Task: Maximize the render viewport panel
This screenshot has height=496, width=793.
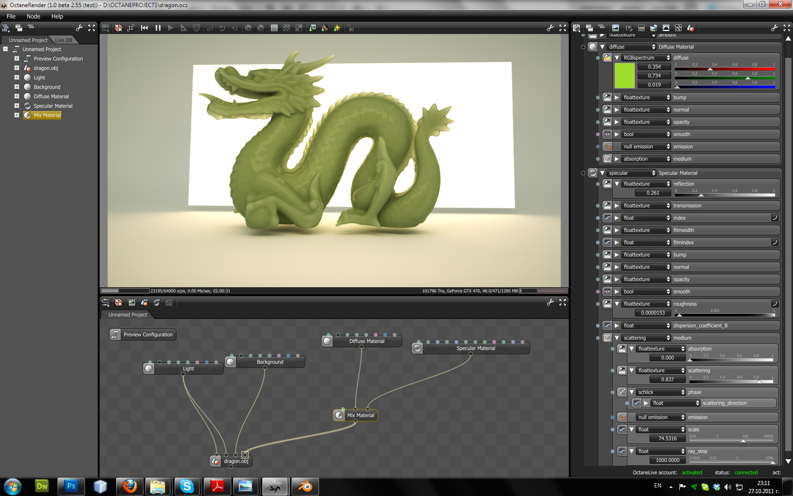Action: pyautogui.click(x=563, y=28)
